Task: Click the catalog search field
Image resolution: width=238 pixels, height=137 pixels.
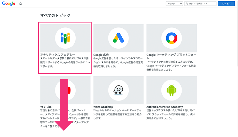Action: 201,4
